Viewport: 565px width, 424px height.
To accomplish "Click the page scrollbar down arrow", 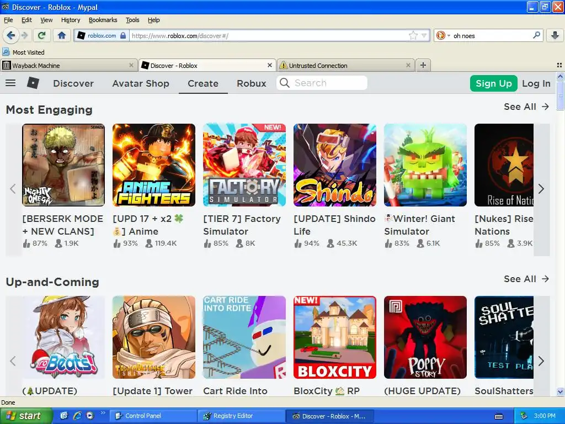I will point(561,391).
